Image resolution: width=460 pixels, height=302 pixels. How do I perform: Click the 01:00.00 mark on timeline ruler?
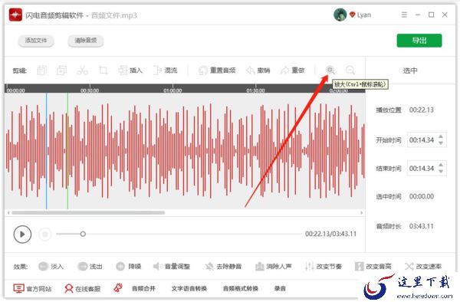pyautogui.click(x=172, y=90)
